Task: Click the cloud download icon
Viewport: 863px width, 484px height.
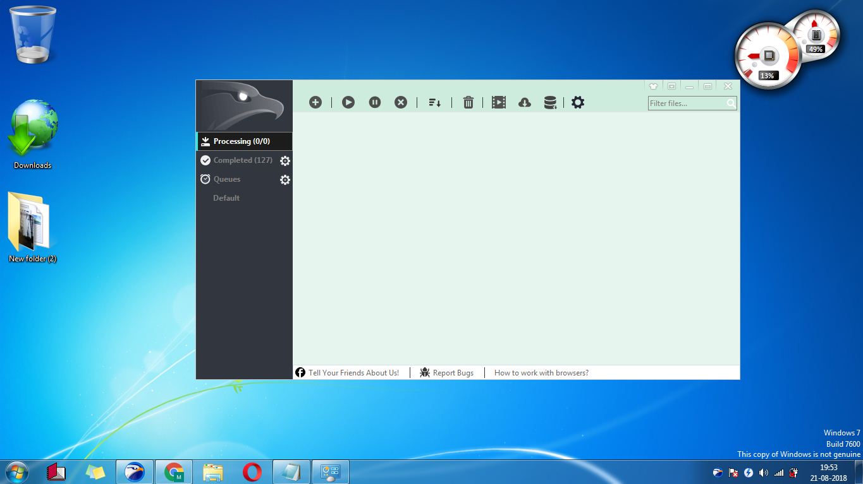Action: coord(524,102)
